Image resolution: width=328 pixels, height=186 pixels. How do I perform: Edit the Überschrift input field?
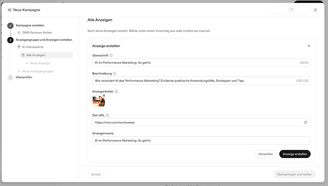coord(201,63)
